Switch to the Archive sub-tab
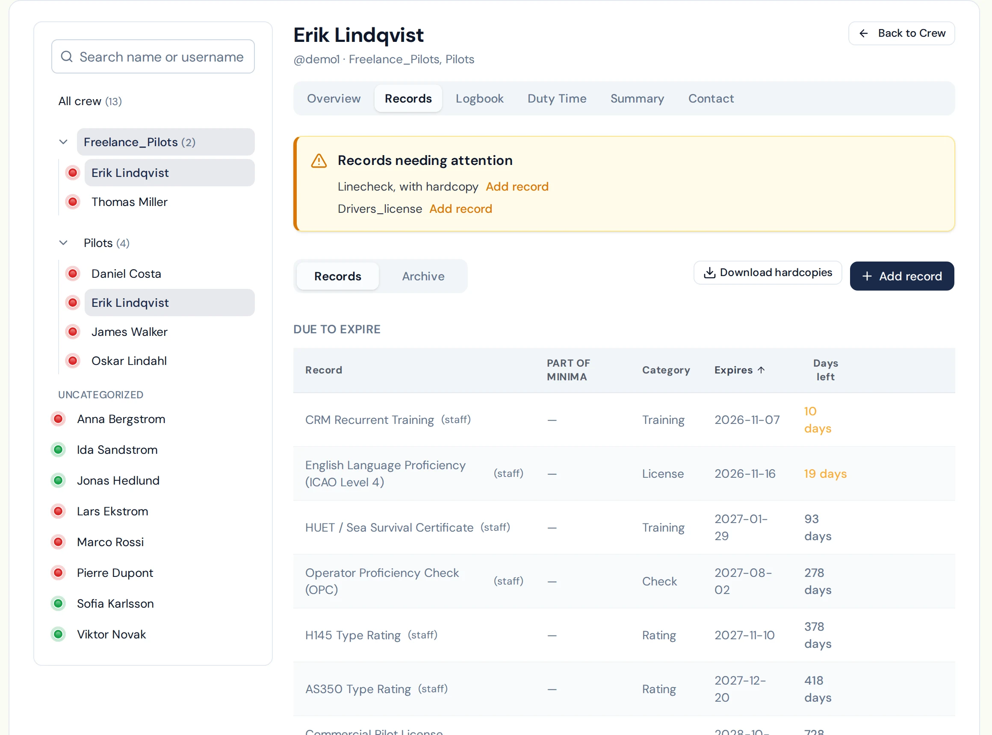Screen dimensions: 992x735 point(423,276)
